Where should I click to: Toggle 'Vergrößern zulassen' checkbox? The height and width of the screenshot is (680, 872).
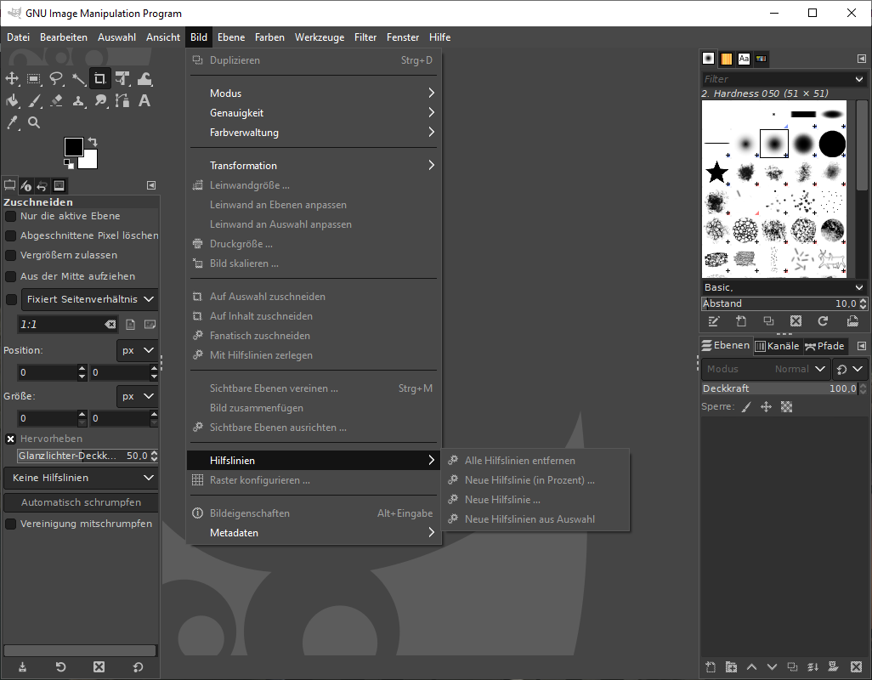pyautogui.click(x=11, y=255)
